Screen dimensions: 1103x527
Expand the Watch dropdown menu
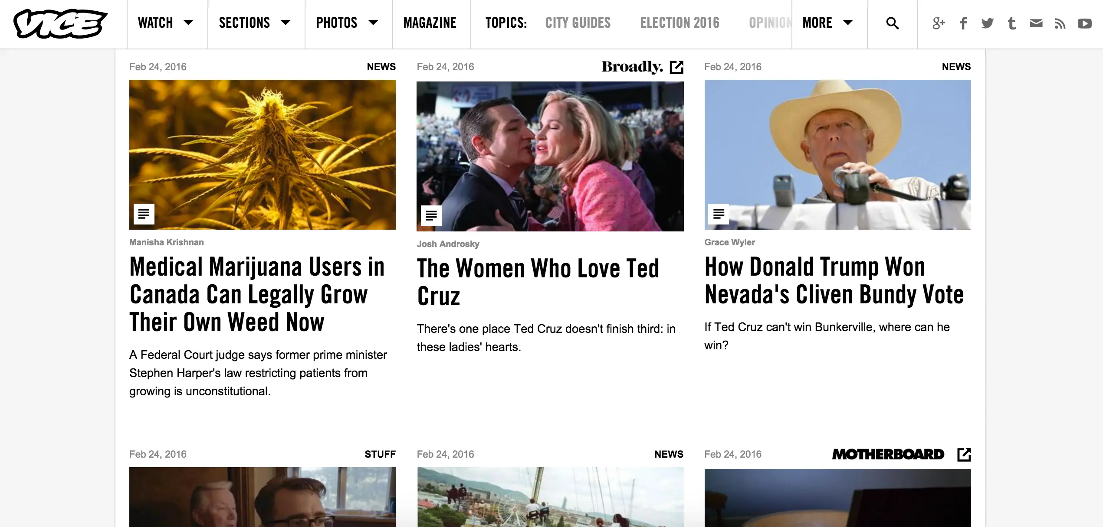click(x=166, y=23)
